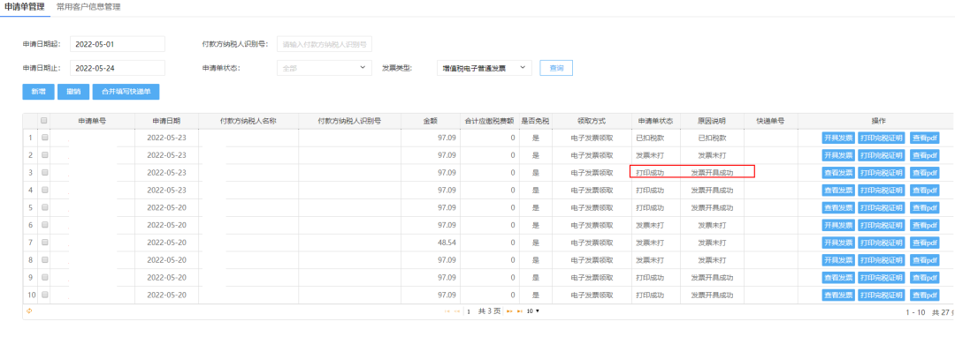Click the 金额 column header

[x=431, y=121]
